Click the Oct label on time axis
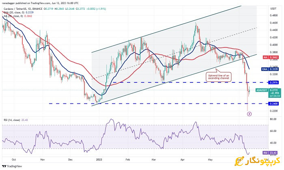 (14, 160)
